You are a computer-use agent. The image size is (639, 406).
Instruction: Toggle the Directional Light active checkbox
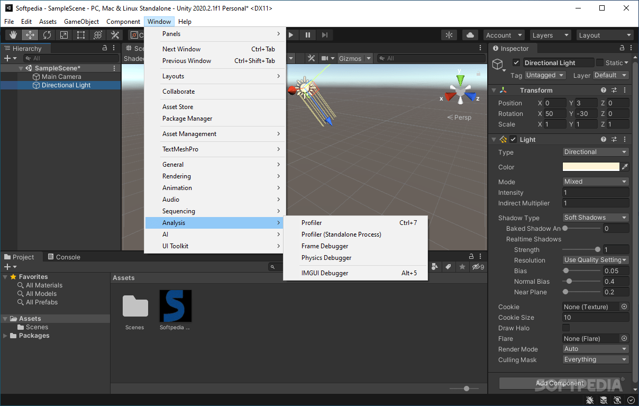pos(516,62)
